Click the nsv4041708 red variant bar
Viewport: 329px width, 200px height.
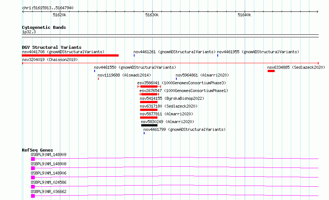(x=70, y=55)
